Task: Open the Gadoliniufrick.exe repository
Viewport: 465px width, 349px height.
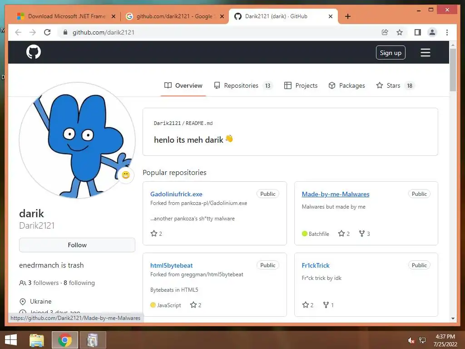Action: tap(176, 194)
